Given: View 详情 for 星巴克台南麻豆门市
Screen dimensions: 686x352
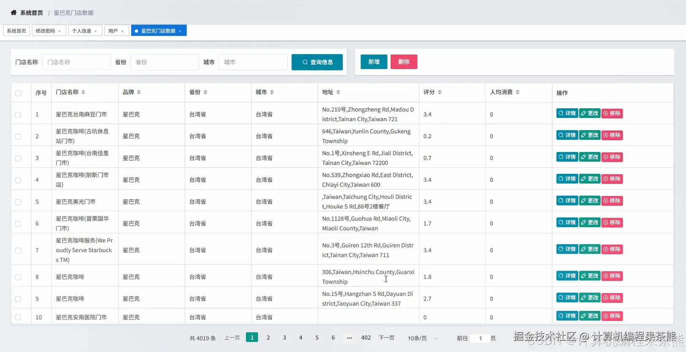Looking at the screenshot, I should pyautogui.click(x=567, y=113).
